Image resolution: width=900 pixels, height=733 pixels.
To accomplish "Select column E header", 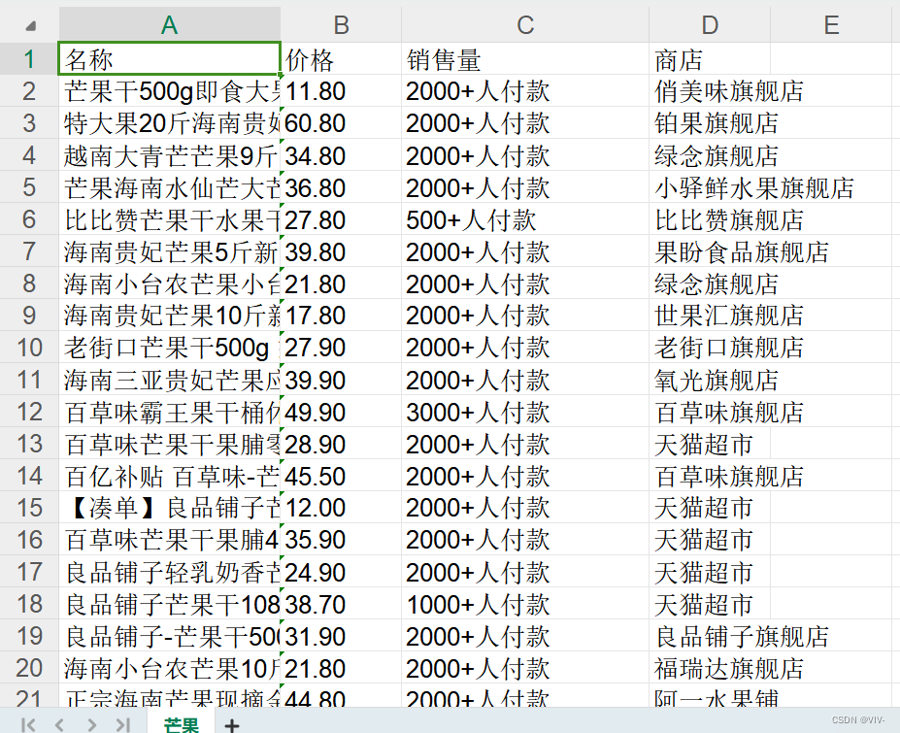I will pos(831,24).
